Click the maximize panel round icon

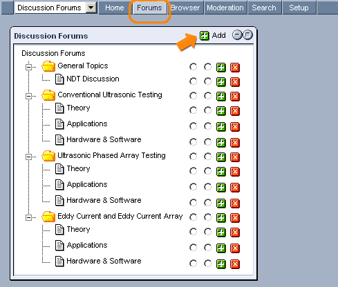(248, 35)
